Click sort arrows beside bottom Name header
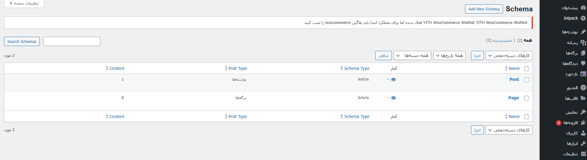Screen dimensions: 587x160 click(506, 116)
